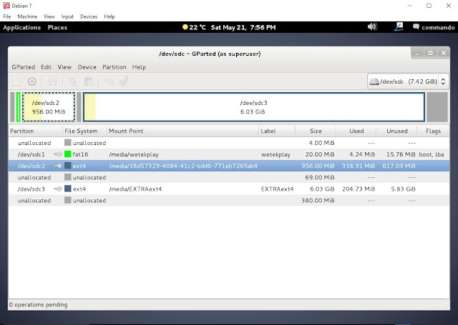Open the Edit menu in GParted
The image size is (458, 325).
point(46,67)
